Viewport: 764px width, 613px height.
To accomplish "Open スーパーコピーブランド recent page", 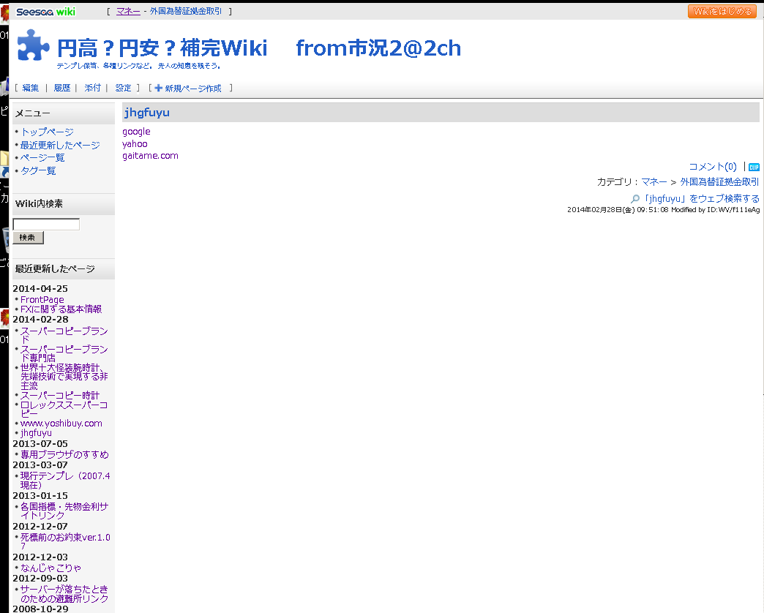I will click(x=64, y=335).
